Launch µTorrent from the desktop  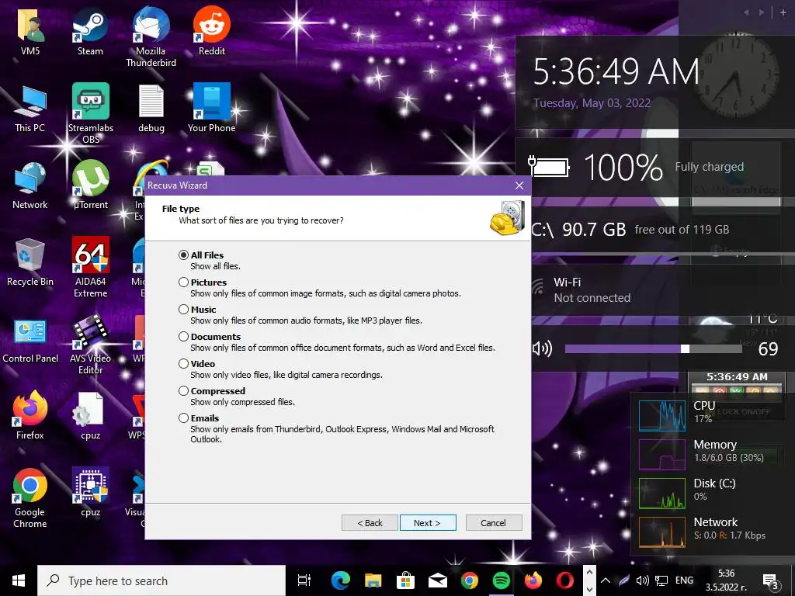pyautogui.click(x=91, y=185)
